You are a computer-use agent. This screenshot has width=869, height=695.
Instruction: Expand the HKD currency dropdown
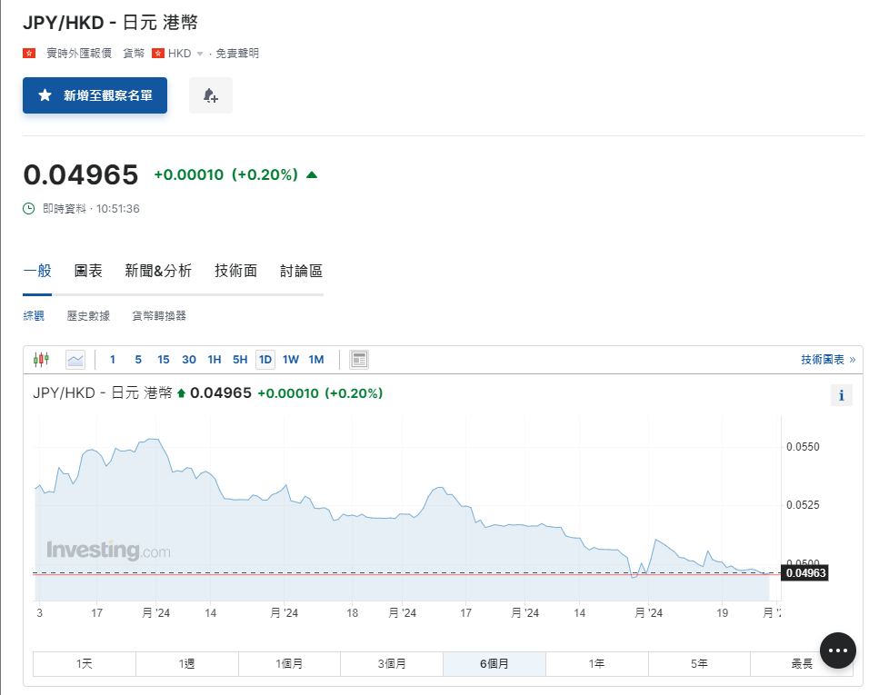coord(199,54)
